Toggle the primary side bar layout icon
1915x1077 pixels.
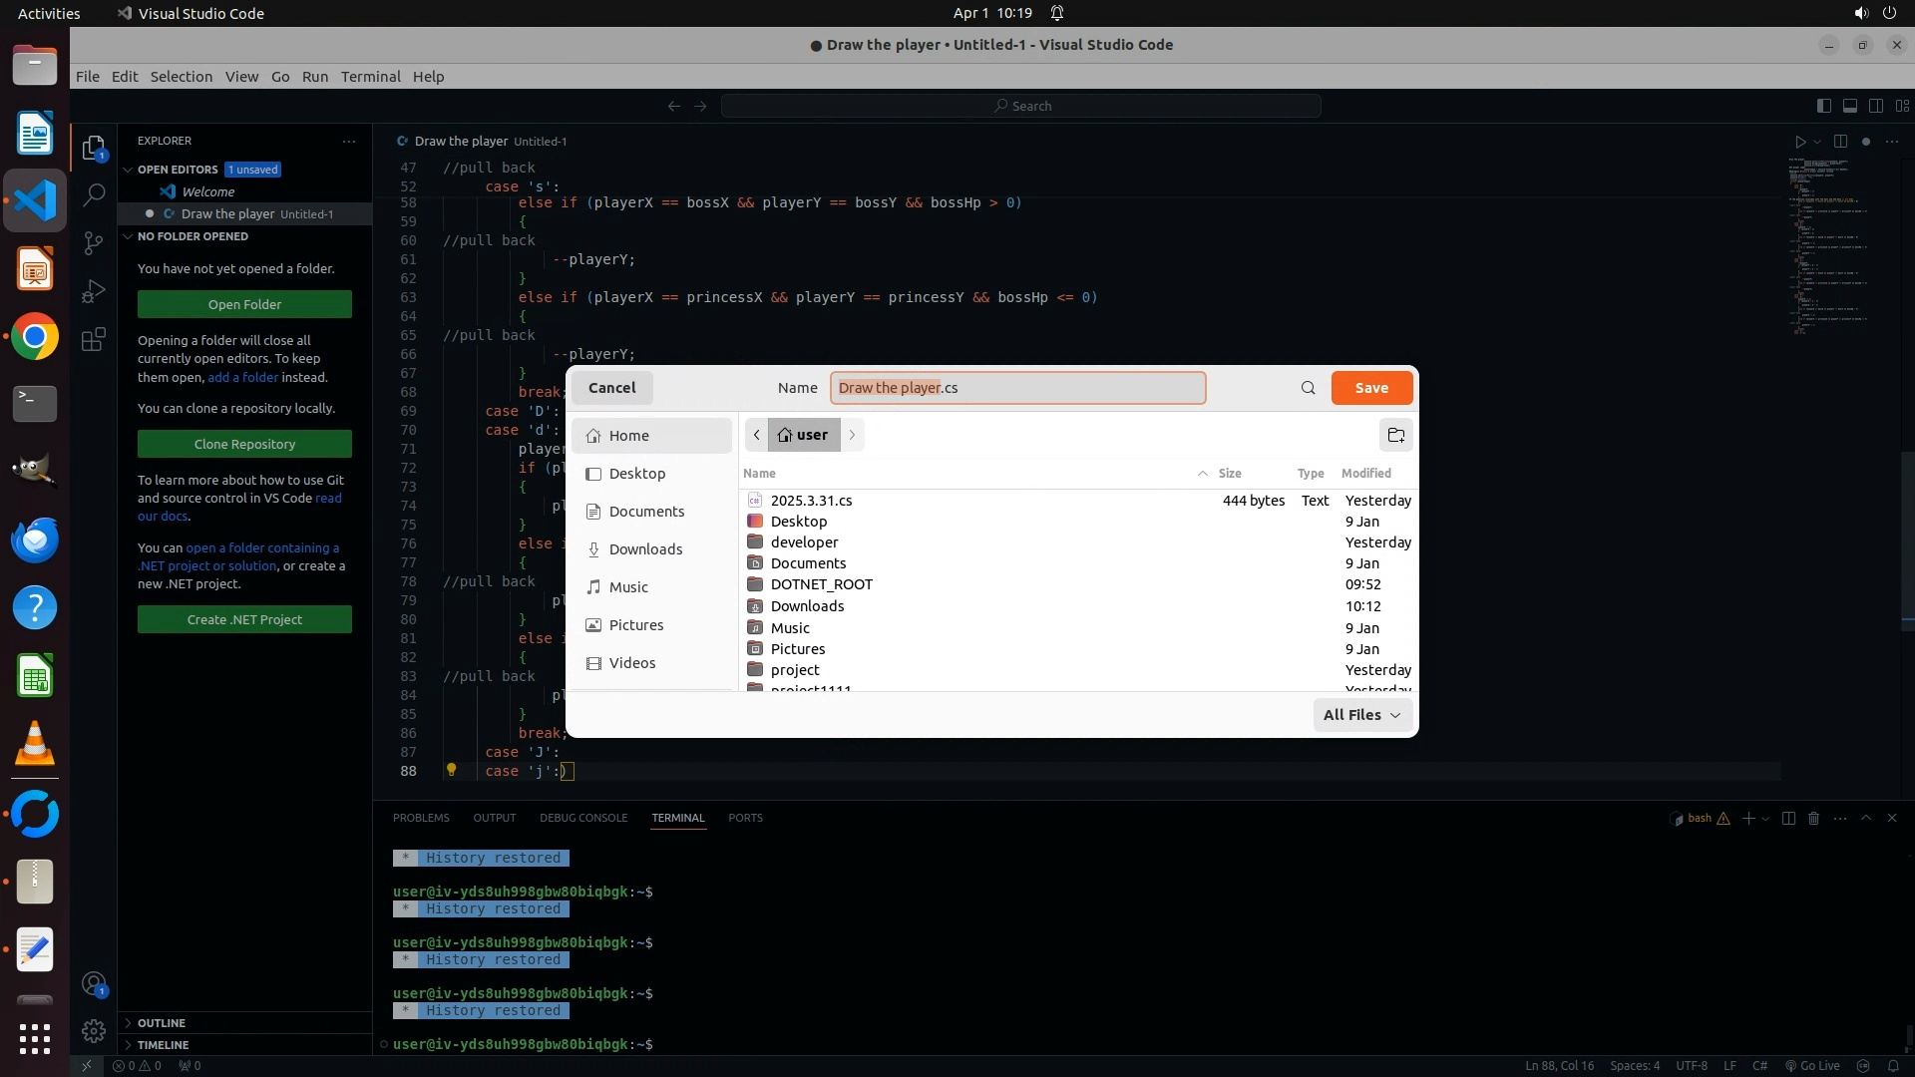click(x=1824, y=106)
